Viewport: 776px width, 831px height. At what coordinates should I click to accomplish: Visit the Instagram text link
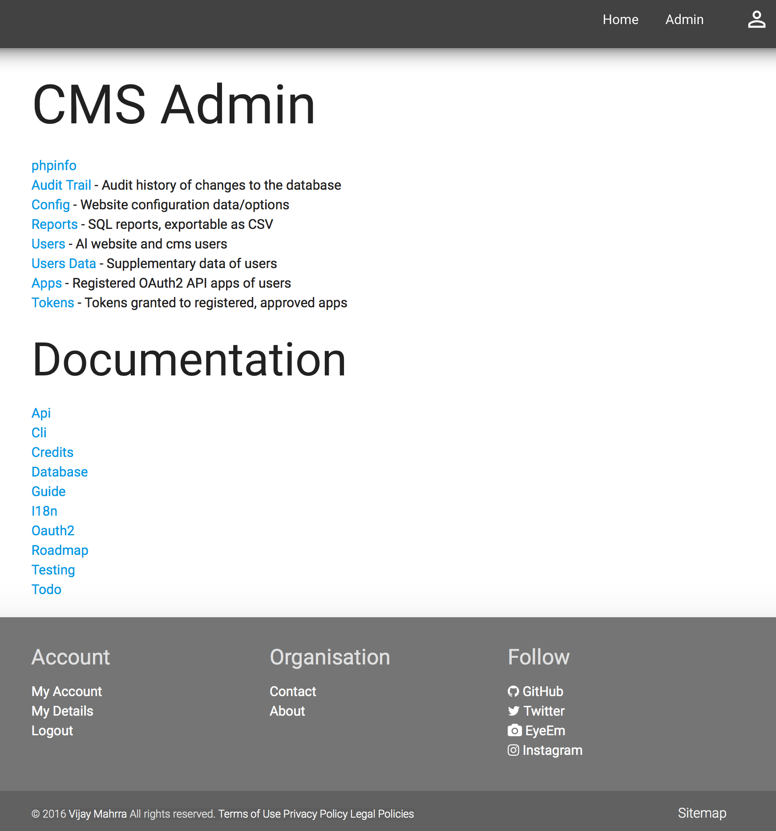point(552,750)
